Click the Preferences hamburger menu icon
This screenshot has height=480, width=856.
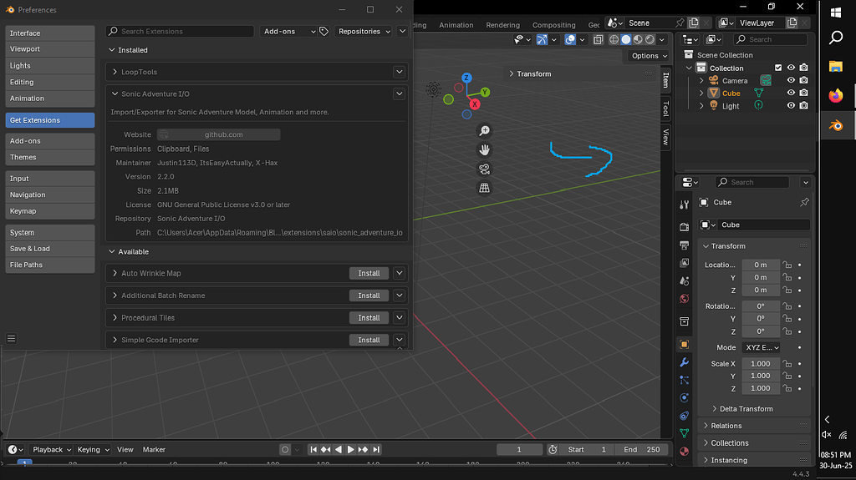pos(11,339)
